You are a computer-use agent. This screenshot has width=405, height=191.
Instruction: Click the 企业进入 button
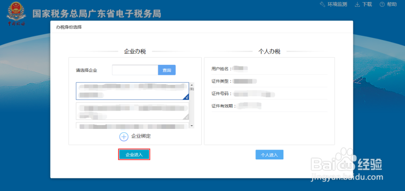(x=134, y=155)
